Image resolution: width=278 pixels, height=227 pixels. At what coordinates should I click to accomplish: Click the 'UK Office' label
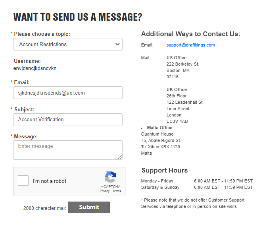176,89
